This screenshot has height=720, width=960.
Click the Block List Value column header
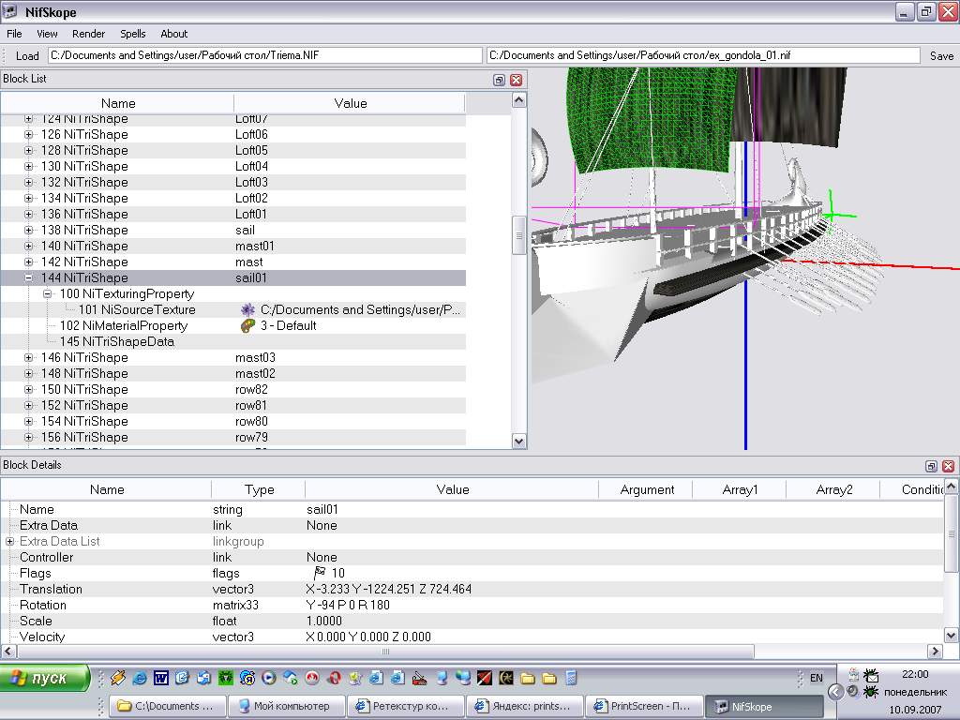click(351, 103)
